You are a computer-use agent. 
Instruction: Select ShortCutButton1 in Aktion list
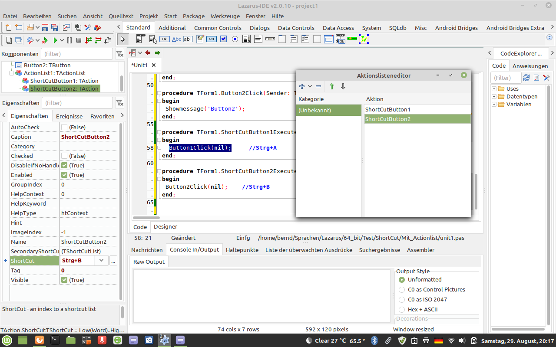(417, 109)
